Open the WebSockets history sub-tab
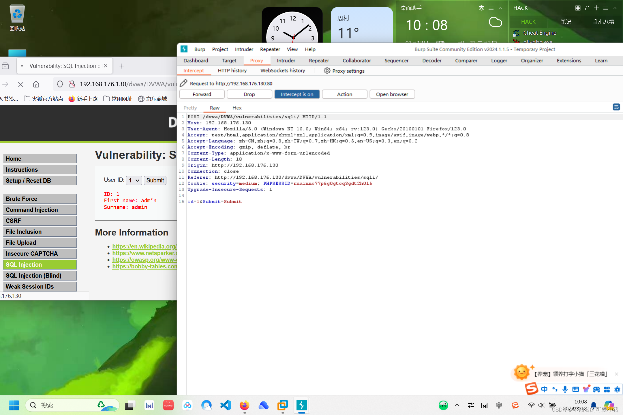Image resolution: width=623 pixels, height=415 pixels. (x=283, y=71)
